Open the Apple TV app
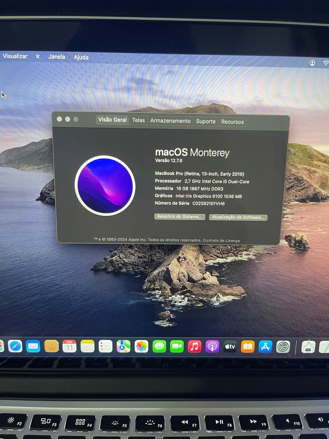The image size is (329, 439). (230, 347)
